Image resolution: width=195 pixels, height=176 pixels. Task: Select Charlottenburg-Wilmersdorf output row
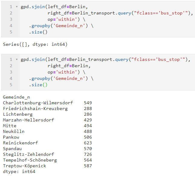pos(38,103)
